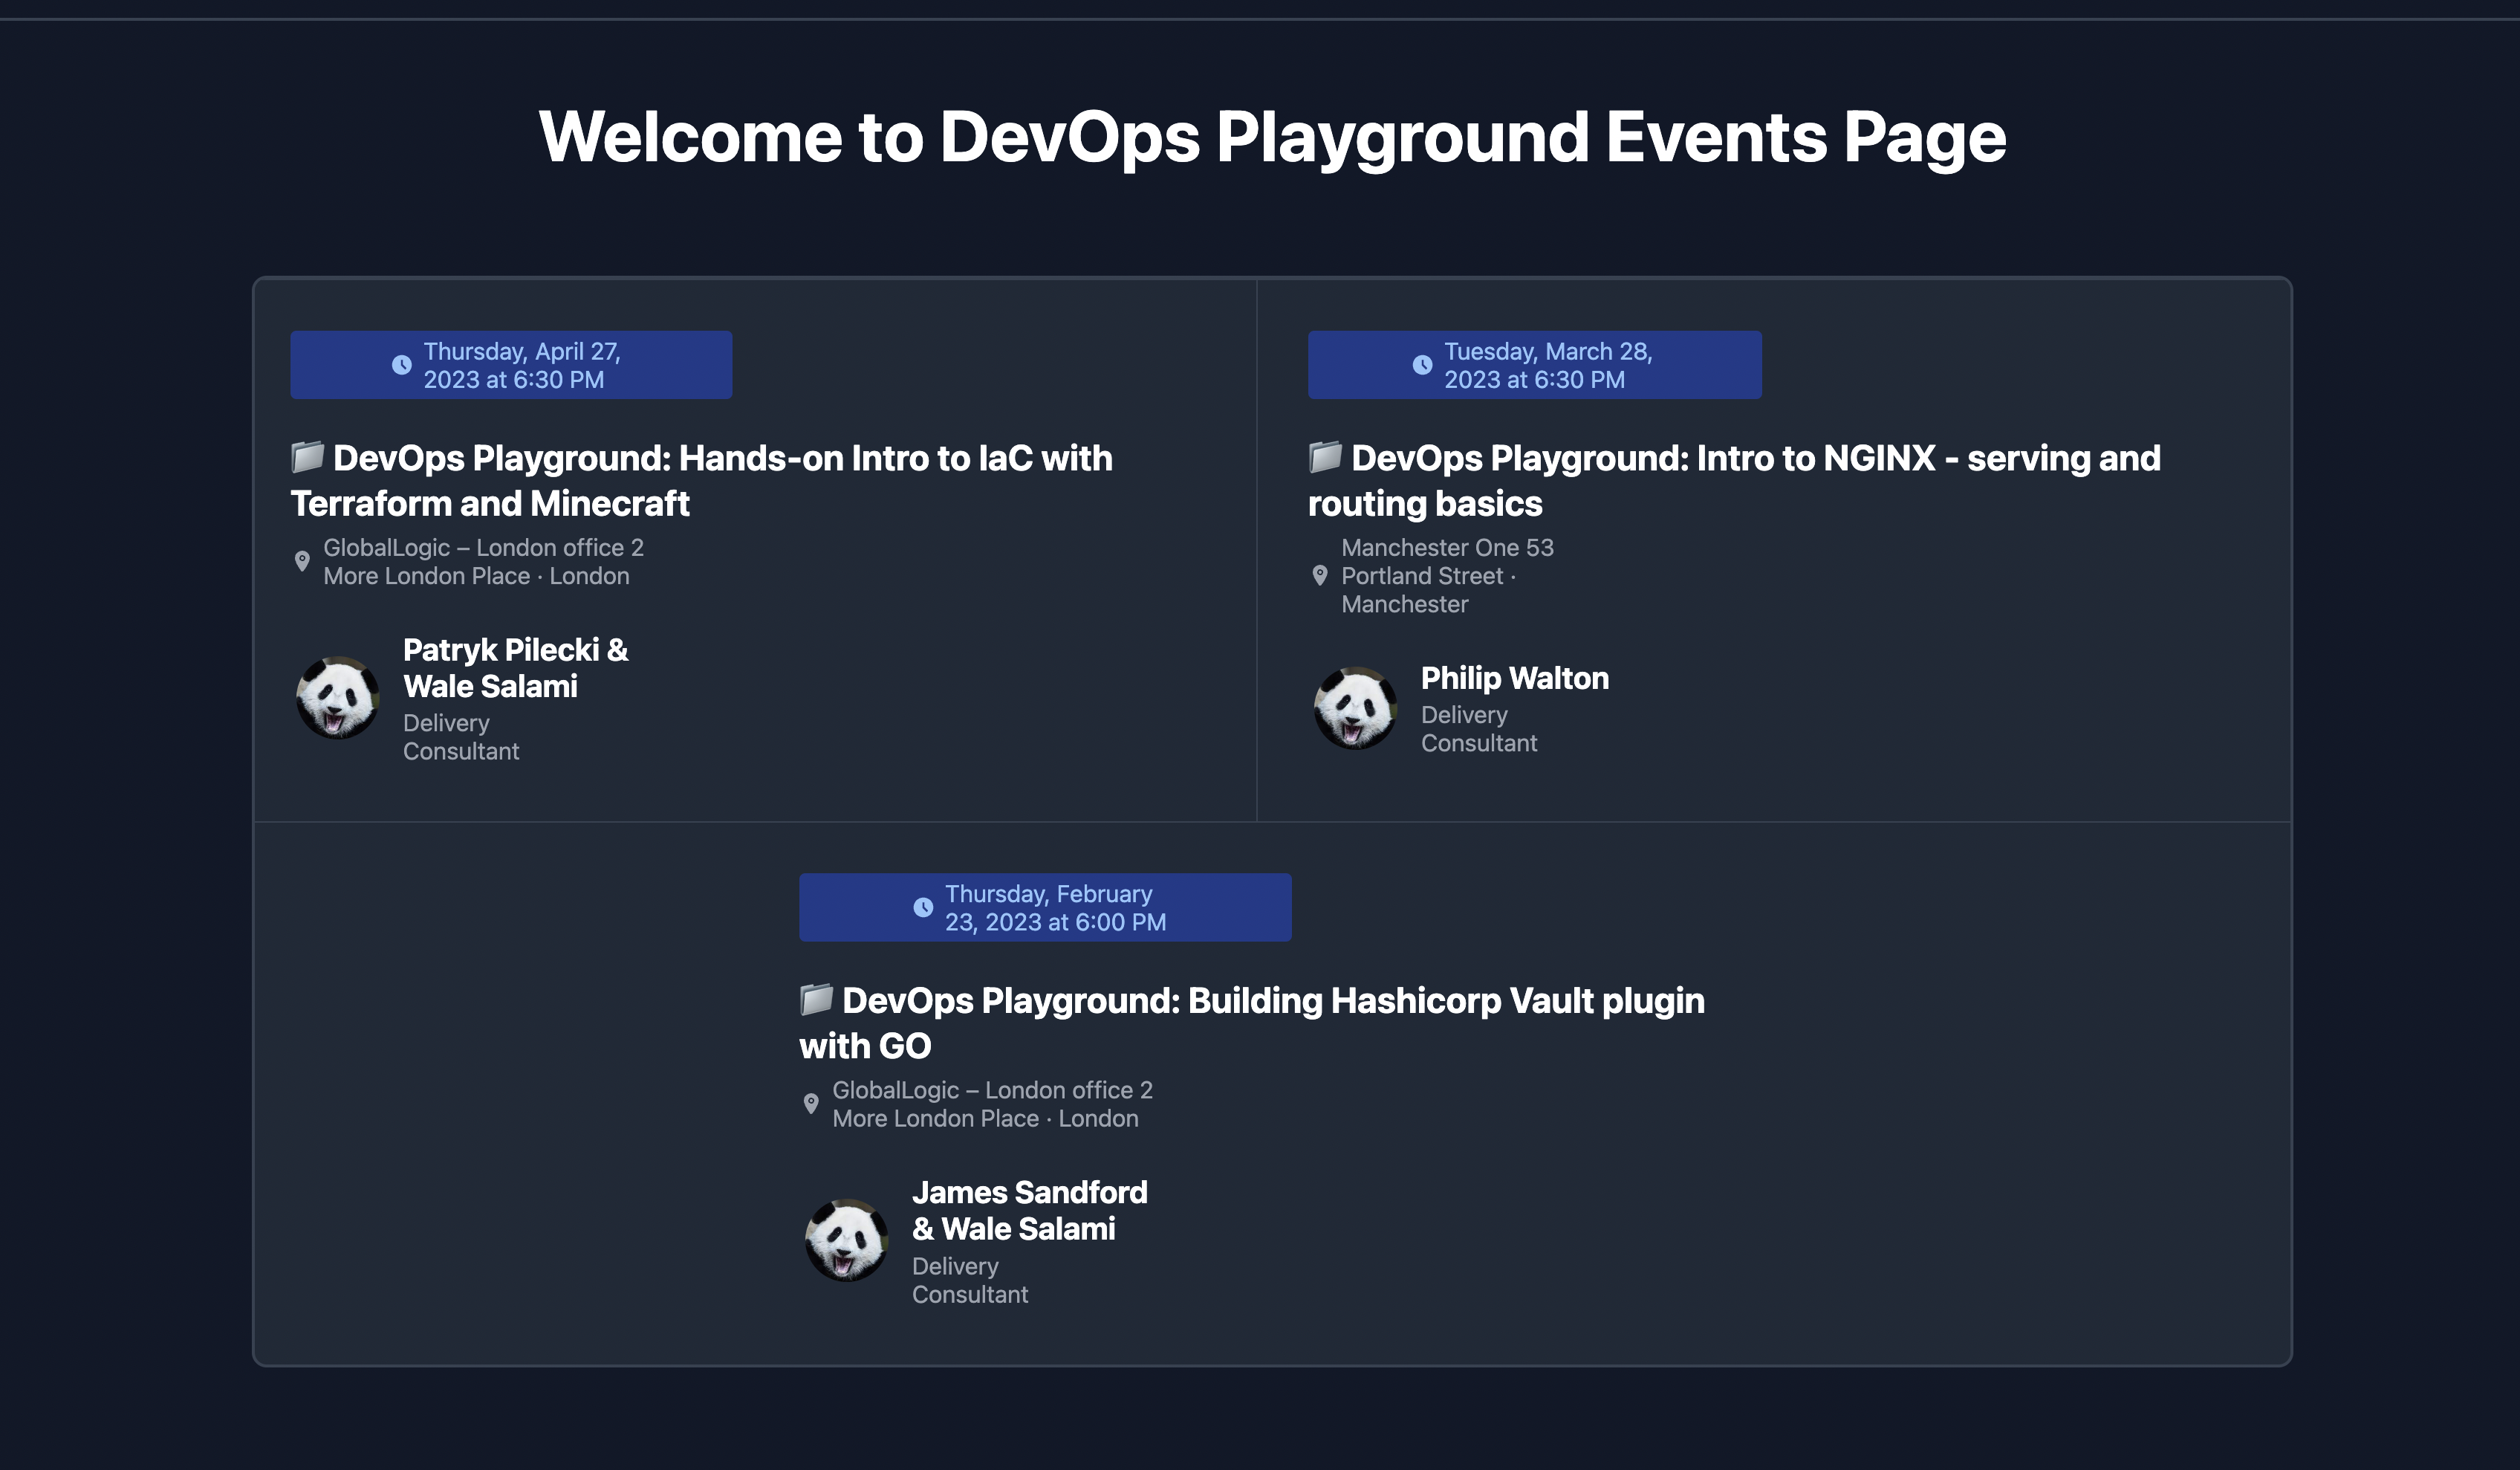This screenshot has width=2520, height=1470.
Task: Click the clock icon in the April 27 date badge
Action: (402, 364)
